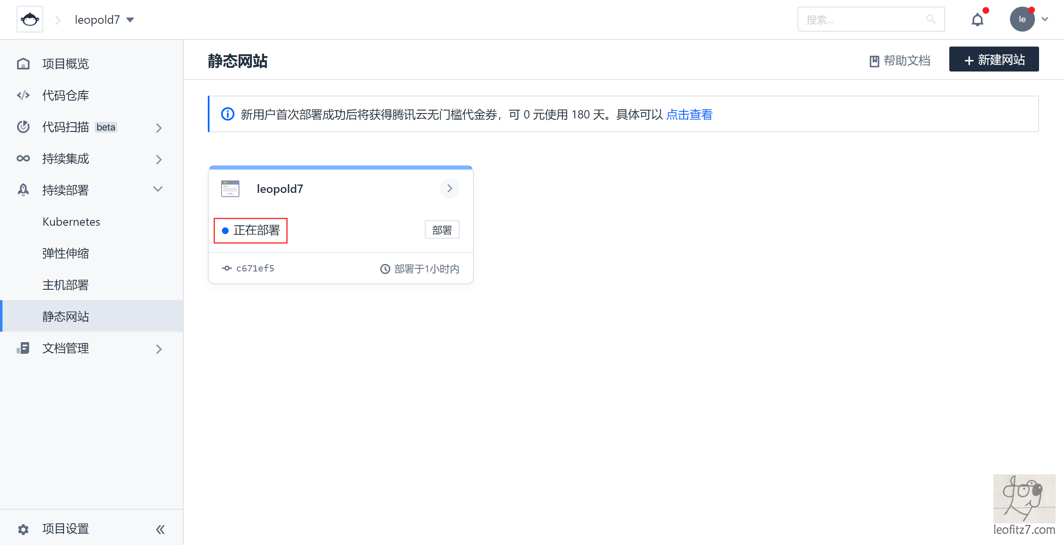Open the 项目设置 settings gear icon

[x=23, y=528]
